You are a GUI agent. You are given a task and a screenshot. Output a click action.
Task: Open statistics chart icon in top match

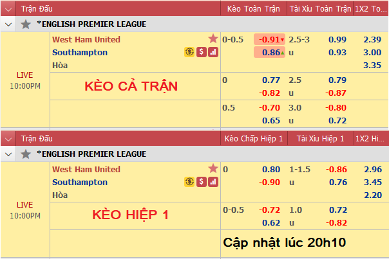tap(213, 52)
